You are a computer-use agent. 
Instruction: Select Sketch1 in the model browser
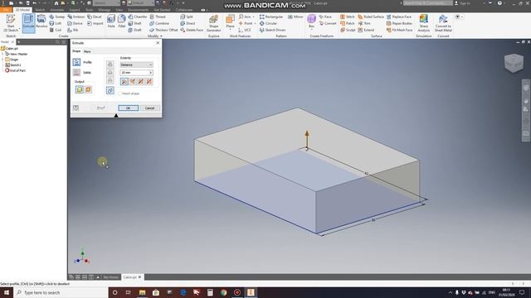pyautogui.click(x=13, y=65)
